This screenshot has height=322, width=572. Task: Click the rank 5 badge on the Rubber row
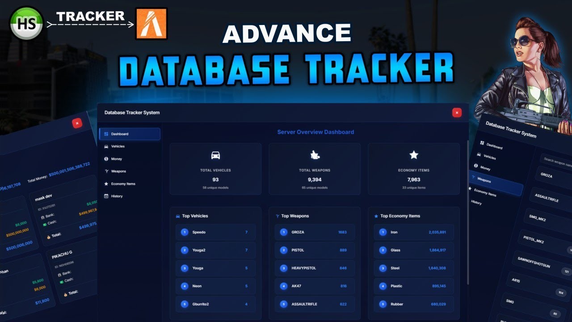point(383,304)
